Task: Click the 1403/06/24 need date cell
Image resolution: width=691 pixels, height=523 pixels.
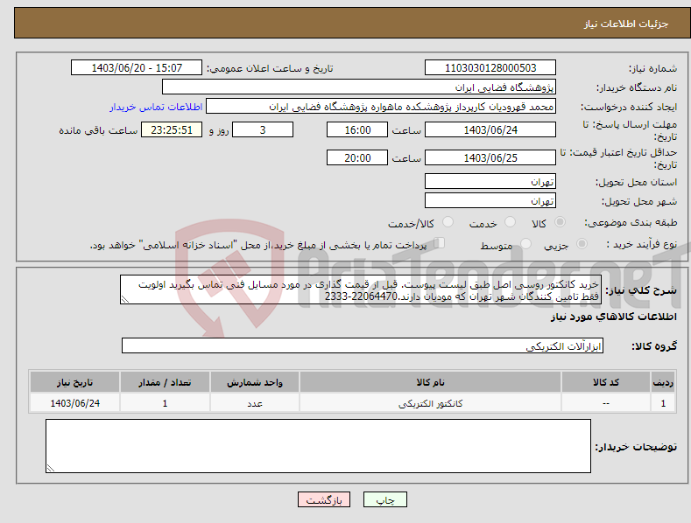Action: pos(75,403)
